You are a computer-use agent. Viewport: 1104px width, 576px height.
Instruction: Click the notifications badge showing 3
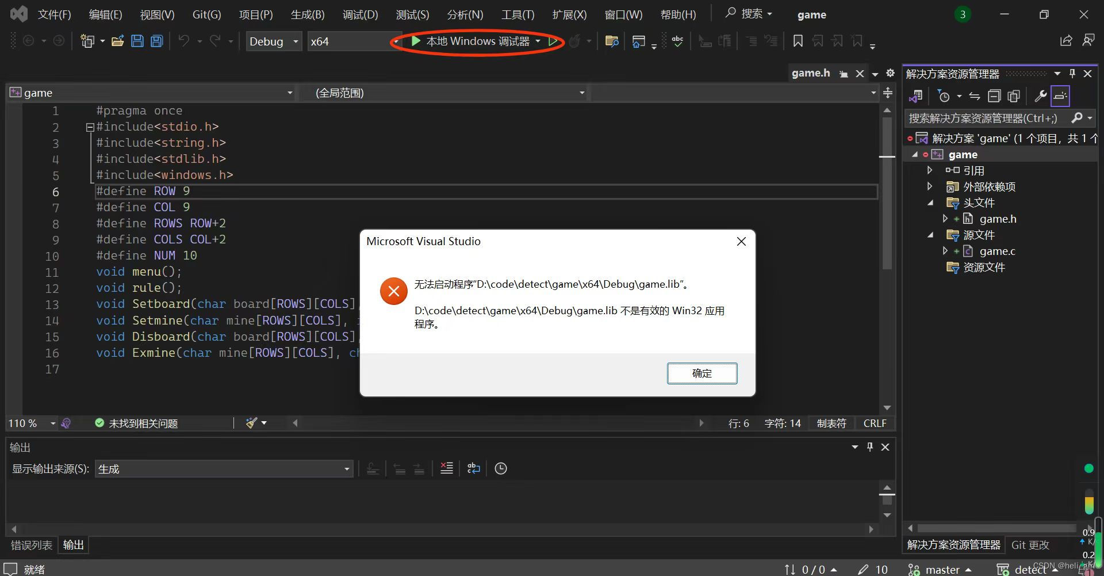pyautogui.click(x=963, y=14)
